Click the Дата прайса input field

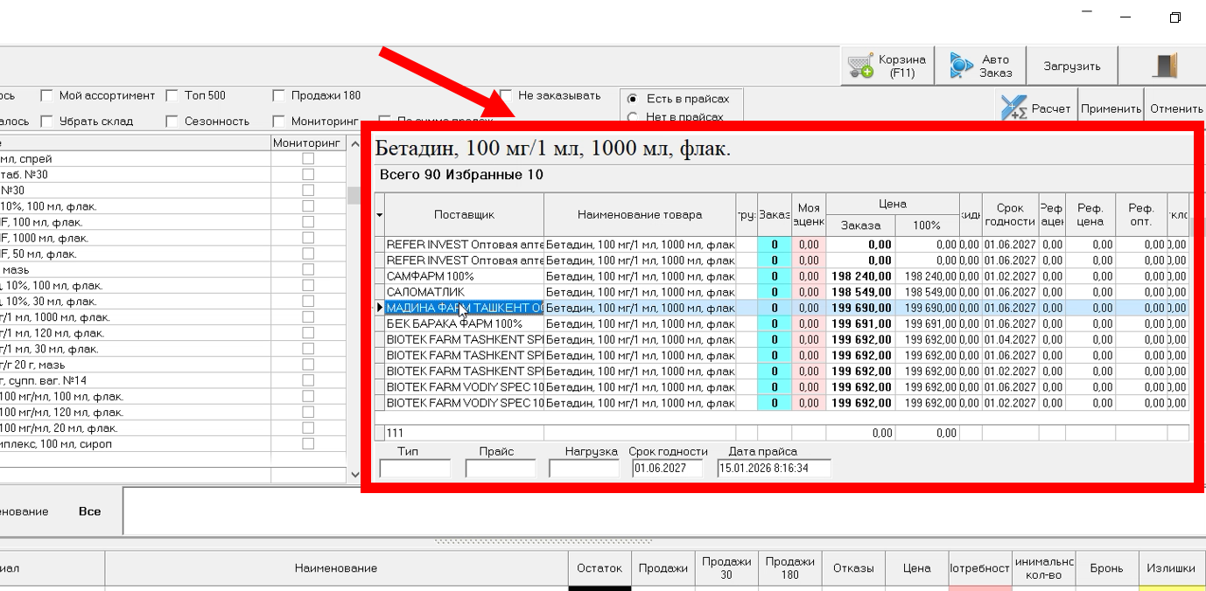point(773,469)
